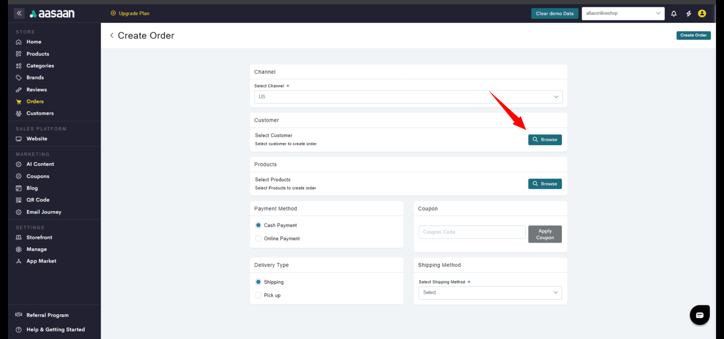Expand the Select Channel dropdown
The image size is (724, 339).
pyautogui.click(x=408, y=97)
